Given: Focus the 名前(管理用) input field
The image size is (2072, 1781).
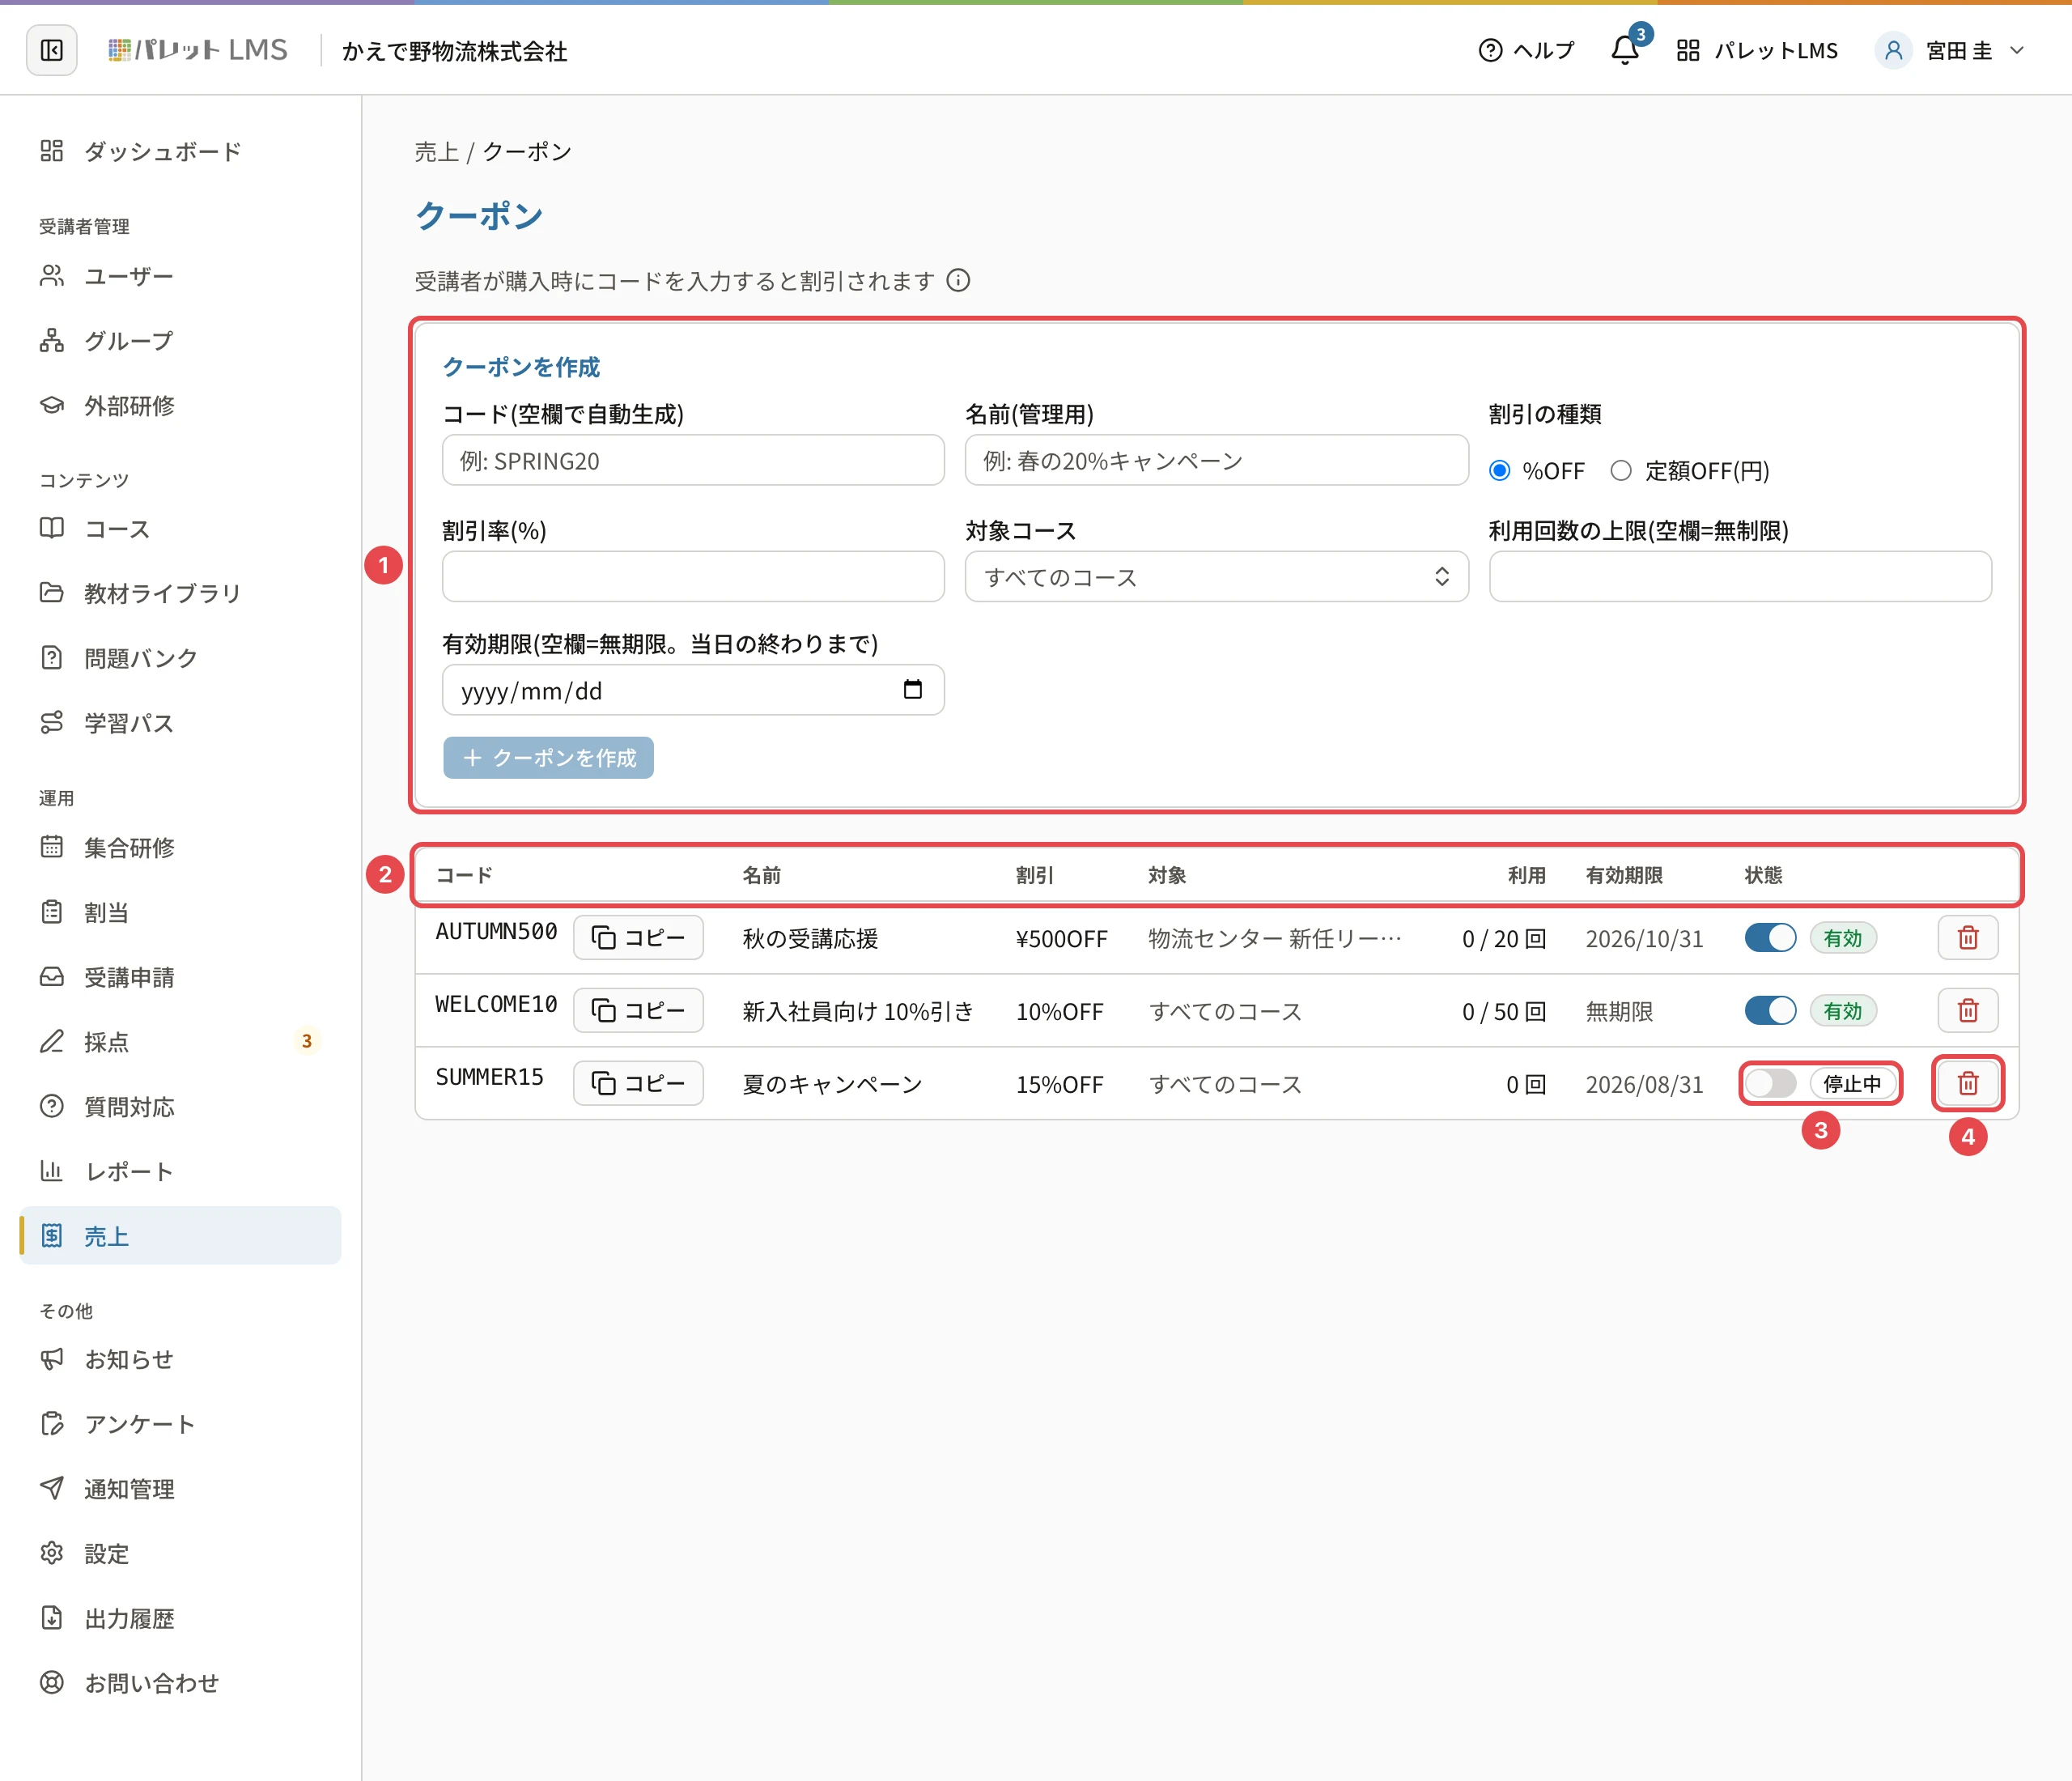Looking at the screenshot, I should tap(1216, 460).
